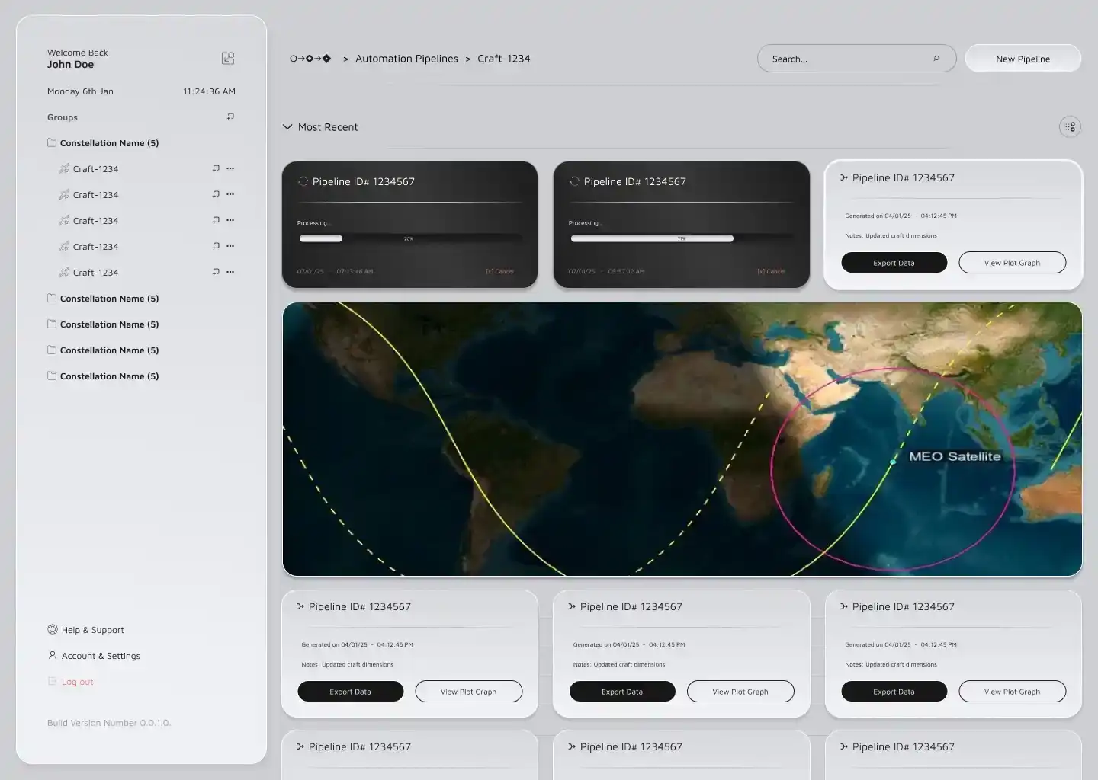Click spinner icon on the 20% processing card

coord(303,181)
